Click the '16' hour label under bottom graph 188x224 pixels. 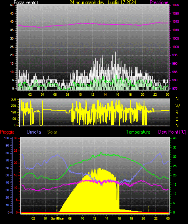[119, 218]
